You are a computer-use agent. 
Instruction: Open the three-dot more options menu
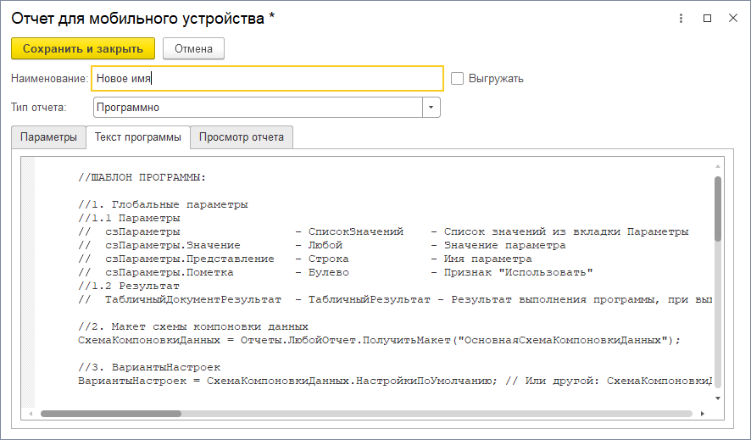681,18
